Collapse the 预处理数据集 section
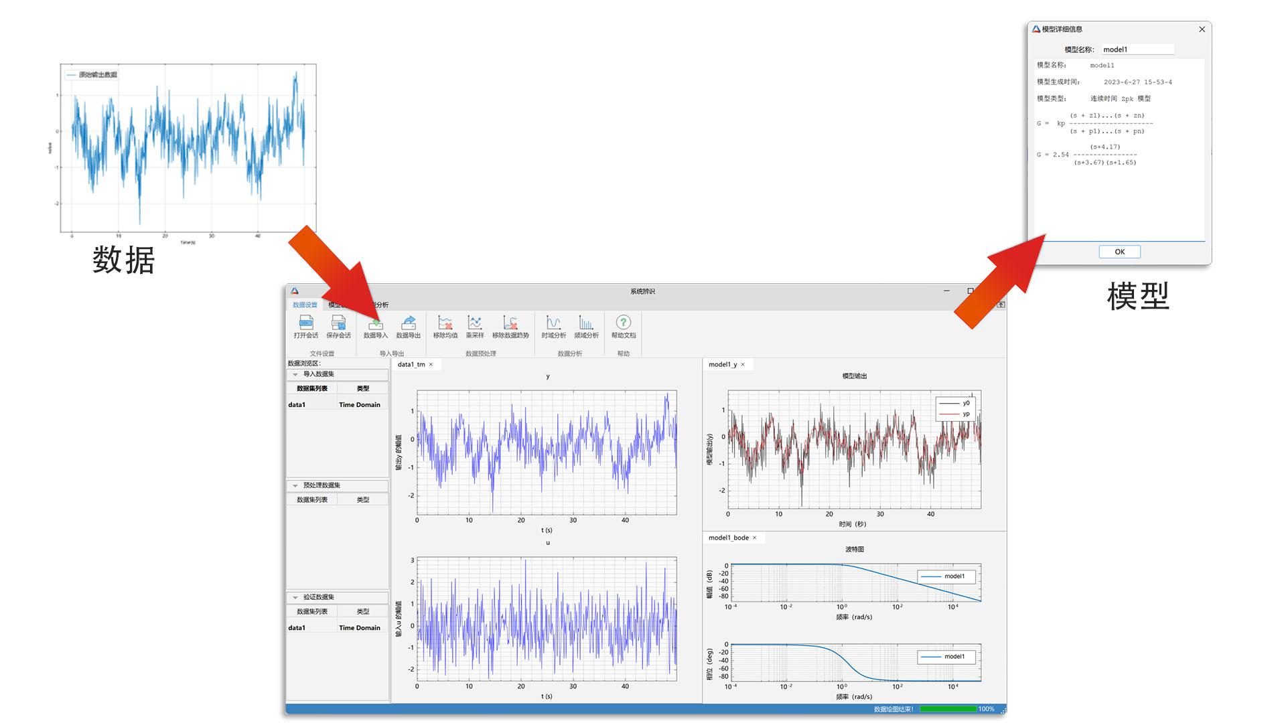Viewport: 1286px width, 723px height. (x=295, y=485)
